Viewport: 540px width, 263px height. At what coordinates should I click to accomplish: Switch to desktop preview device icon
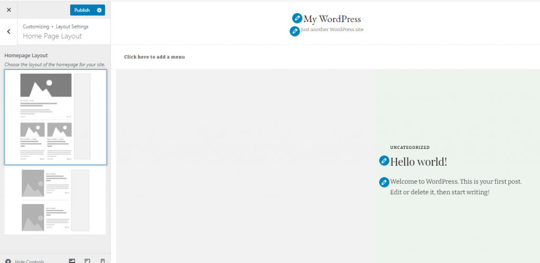[72, 261]
